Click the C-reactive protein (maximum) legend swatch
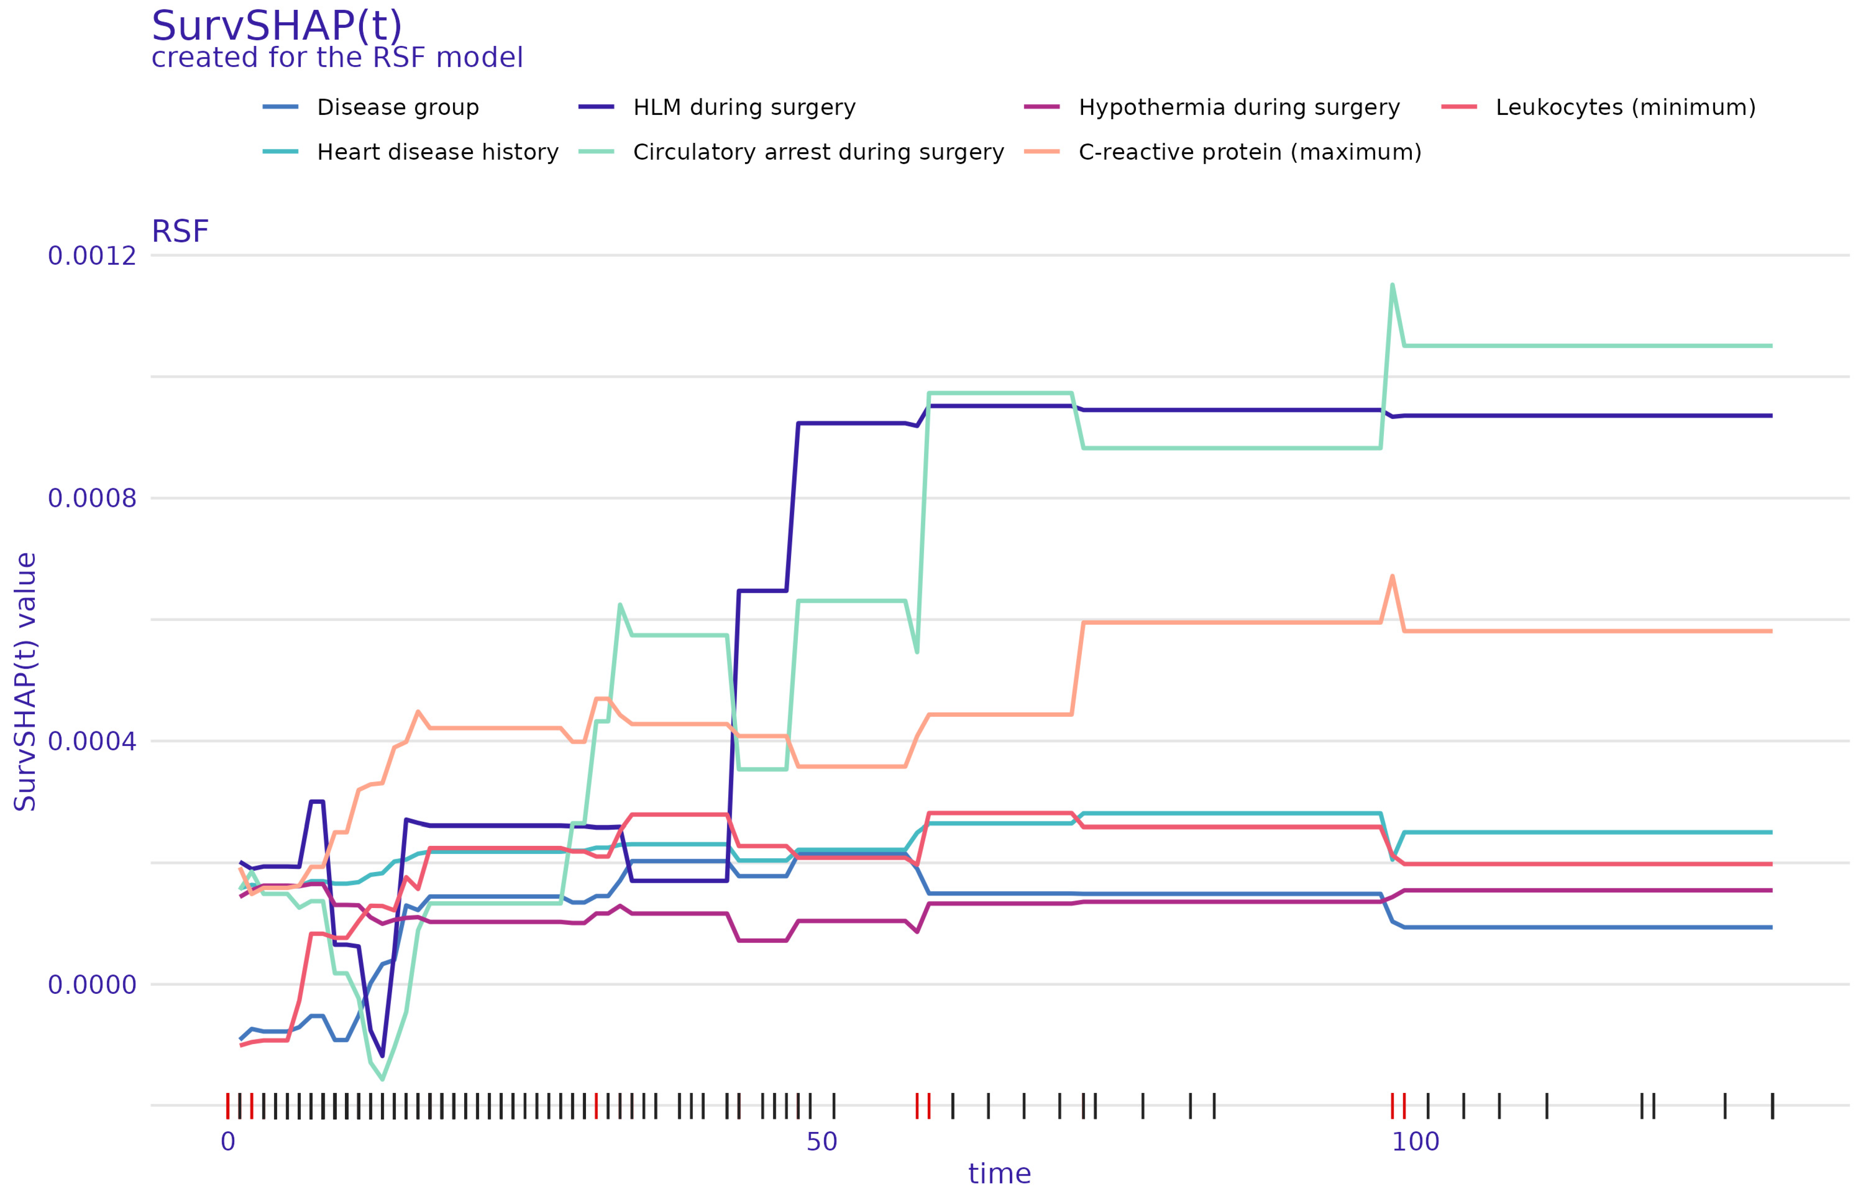The width and height of the screenshot is (1869, 1195). (x=1042, y=152)
